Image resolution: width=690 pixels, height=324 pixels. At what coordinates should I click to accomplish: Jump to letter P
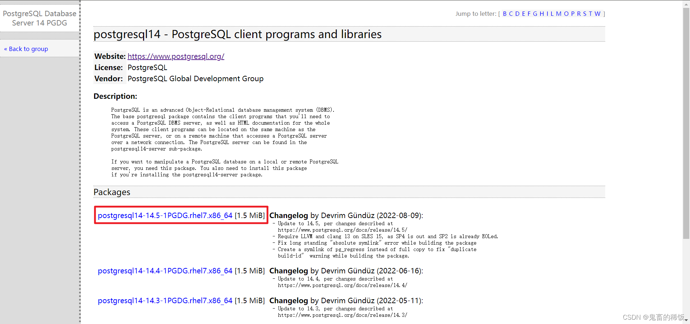pyautogui.click(x=573, y=14)
